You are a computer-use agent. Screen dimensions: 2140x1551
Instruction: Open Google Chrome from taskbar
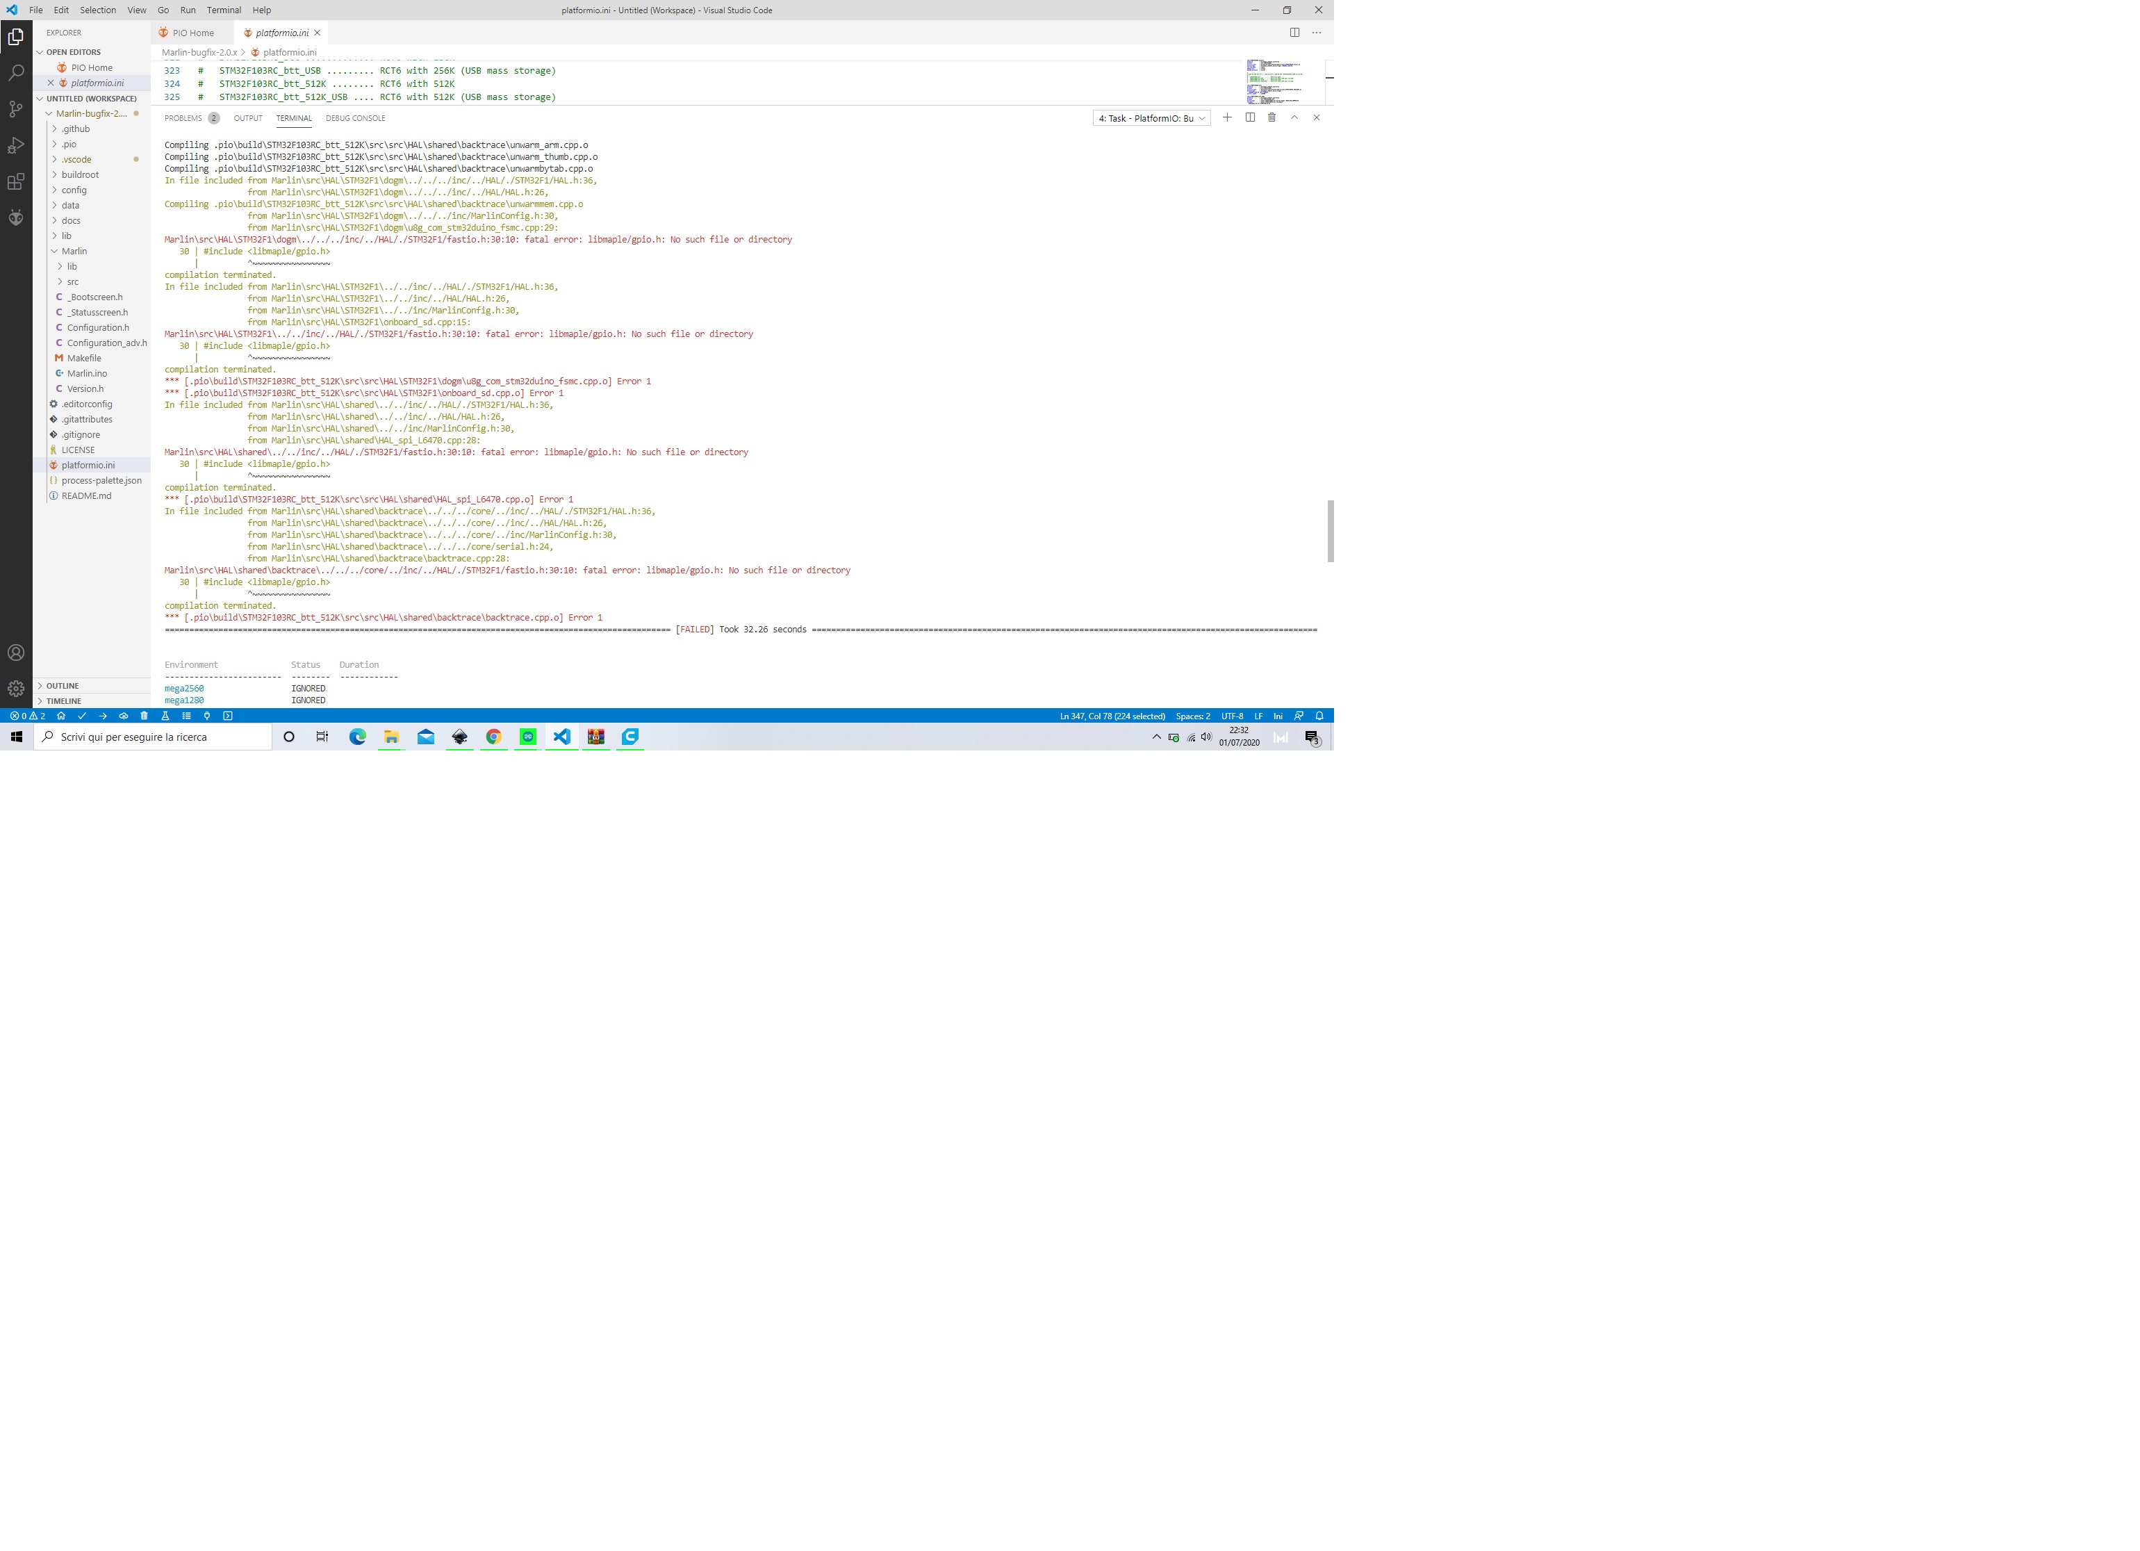tap(493, 738)
